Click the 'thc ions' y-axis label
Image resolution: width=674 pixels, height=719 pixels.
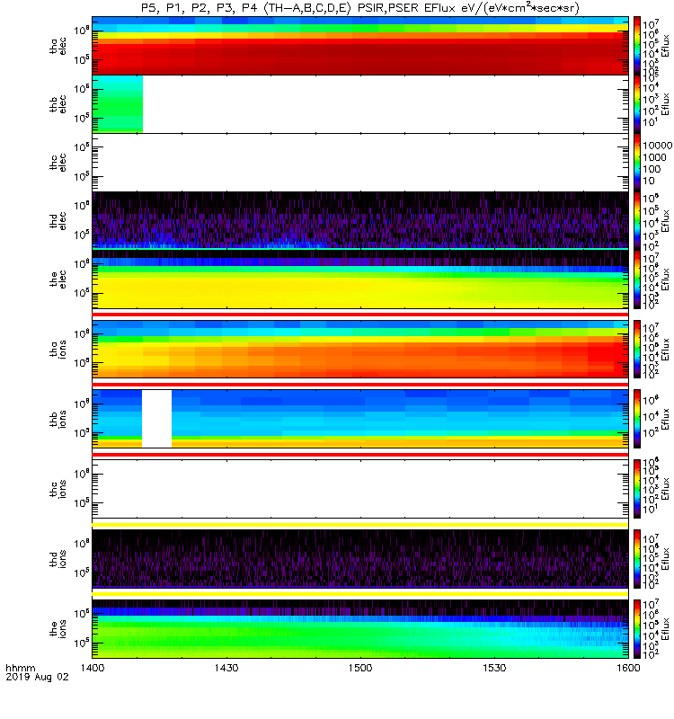(x=58, y=489)
